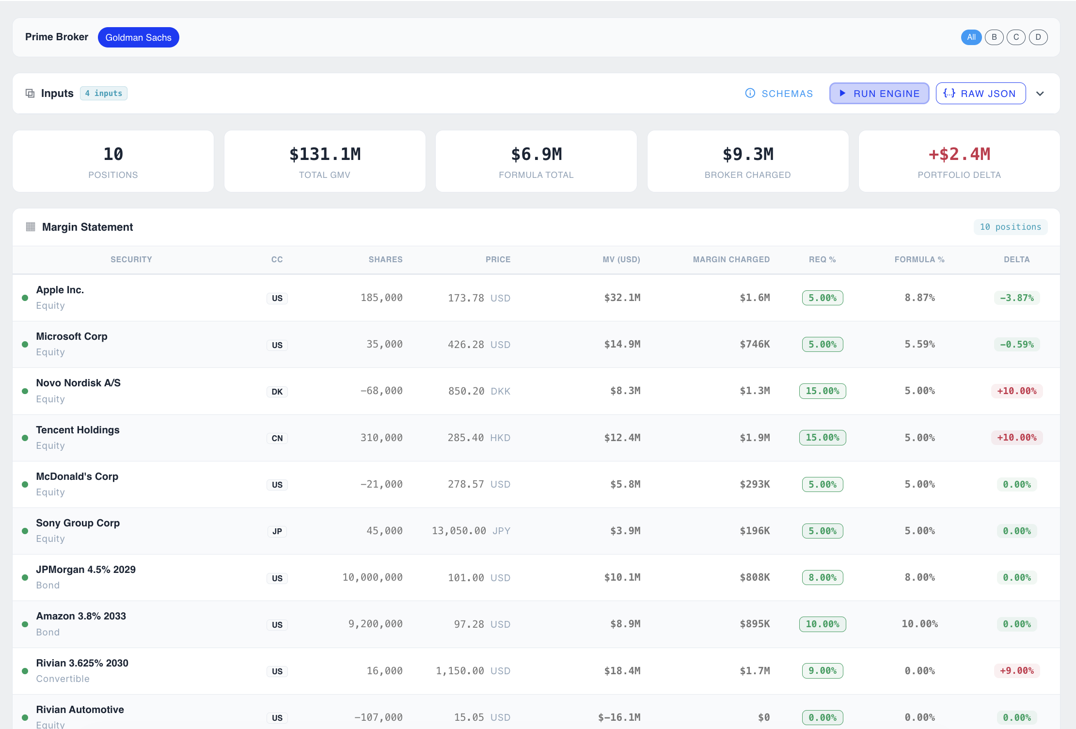The width and height of the screenshot is (1076, 729).
Task: Collapse the Inputs panel via the chevron
Action: [1040, 93]
